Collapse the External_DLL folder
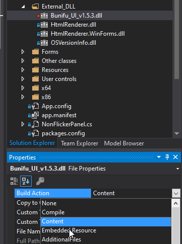This screenshot has width=182, height=244. 23,7
